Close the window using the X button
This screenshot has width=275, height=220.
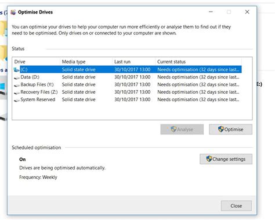click(247, 12)
